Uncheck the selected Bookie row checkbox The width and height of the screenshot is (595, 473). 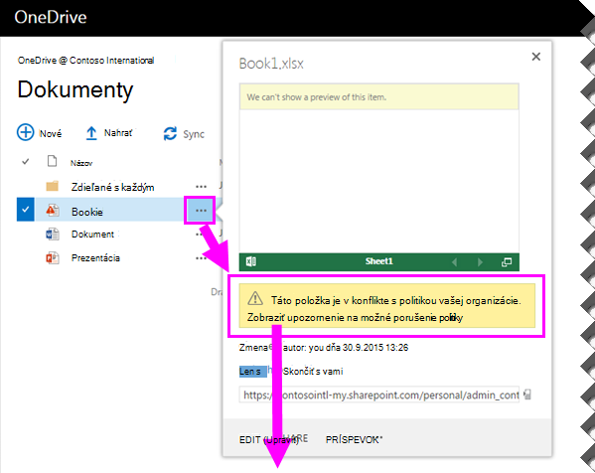tap(26, 209)
